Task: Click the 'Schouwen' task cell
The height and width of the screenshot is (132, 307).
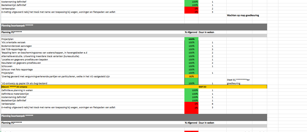Action: click(x=7, y=66)
